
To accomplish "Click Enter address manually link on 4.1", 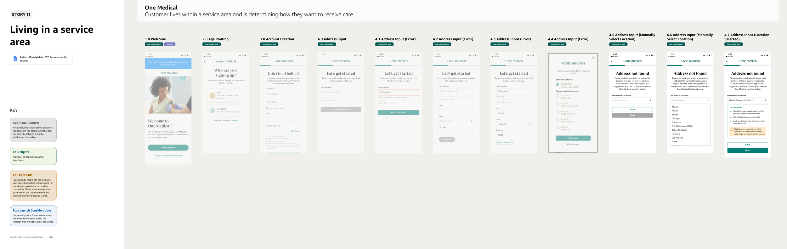I will click(x=399, y=97).
